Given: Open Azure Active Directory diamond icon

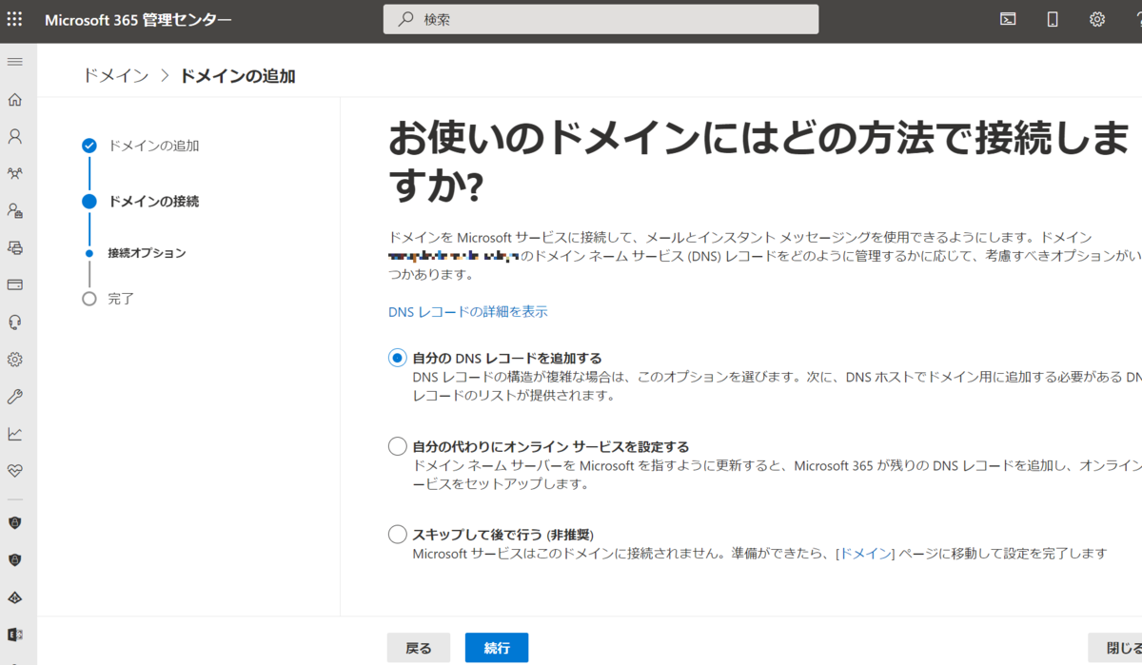Looking at the screenshot, I should 14,597.
